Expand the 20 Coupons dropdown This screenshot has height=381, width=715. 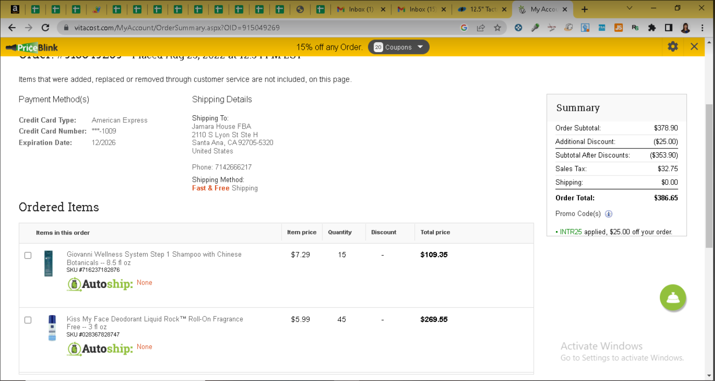tap(399, 47)
